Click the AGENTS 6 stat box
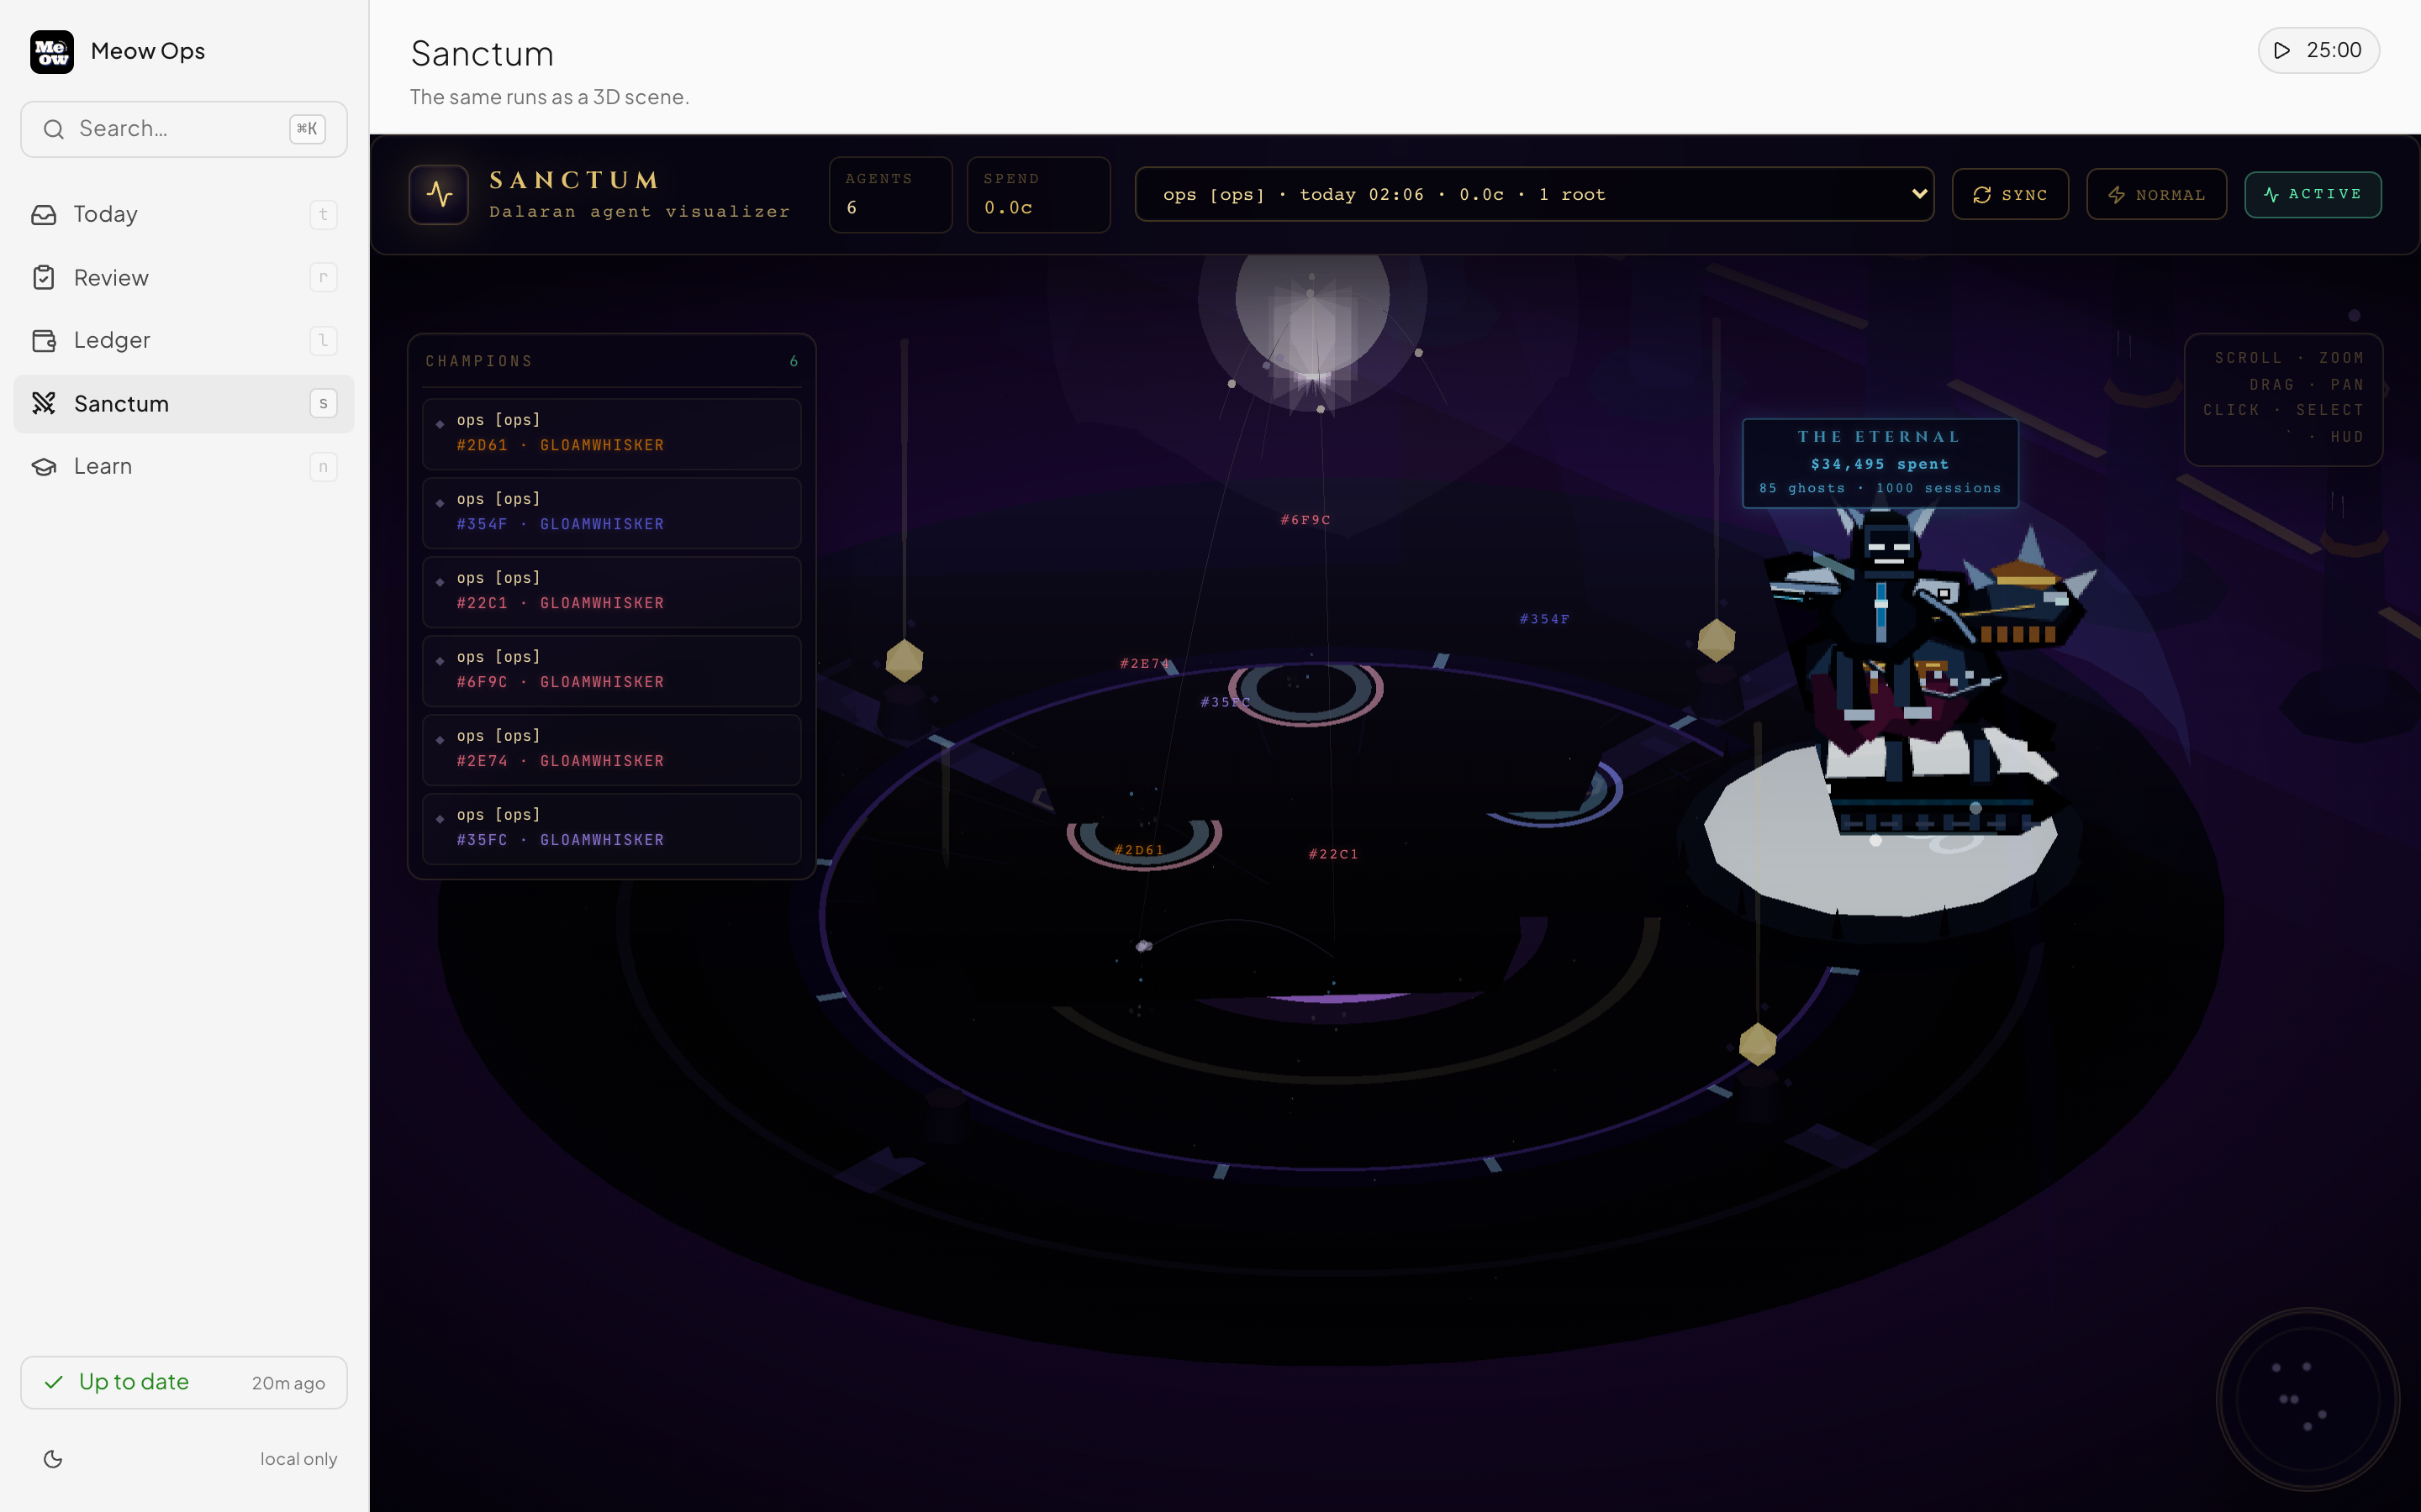Screen dimensions: 2421x1512 [x=890, y=194]
